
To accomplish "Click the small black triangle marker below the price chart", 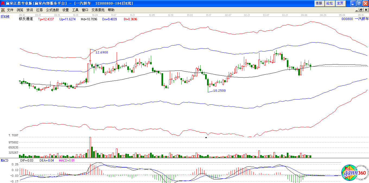I will pyautogui.click(x=206, y=138).
